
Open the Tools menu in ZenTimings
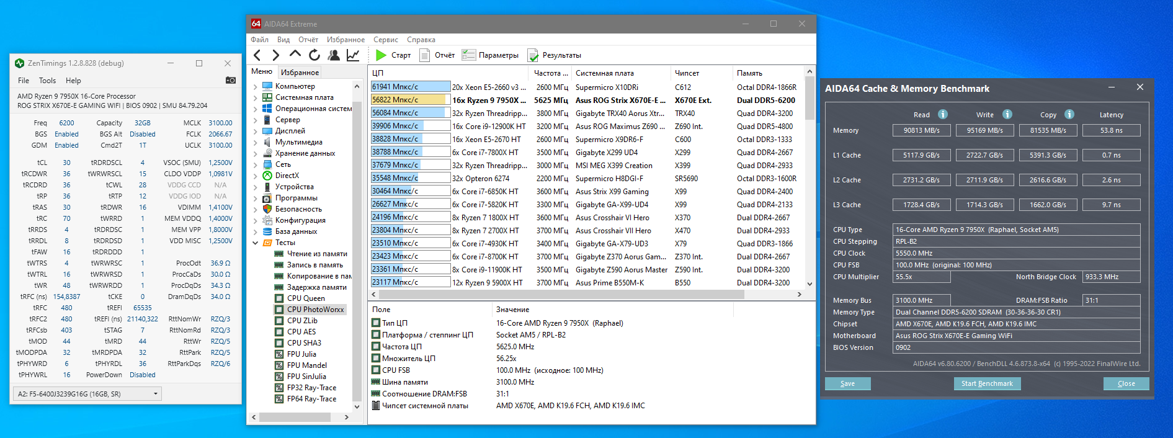[x=47, y=81]
